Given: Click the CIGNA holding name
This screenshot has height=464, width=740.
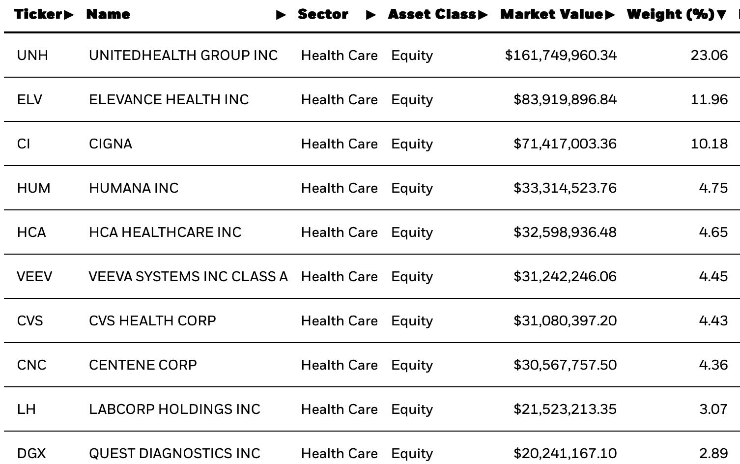Looking at the screenshot, I should 111,144.
